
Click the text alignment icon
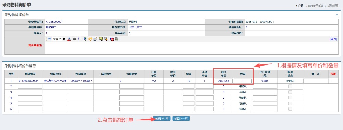click(x=75, y=39)
